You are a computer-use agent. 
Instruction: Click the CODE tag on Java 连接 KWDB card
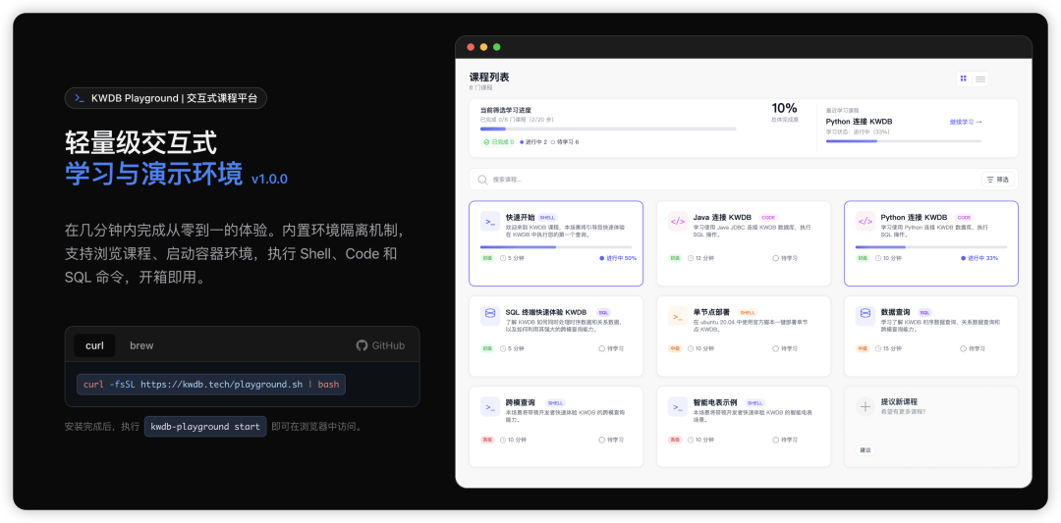(768, 218)
